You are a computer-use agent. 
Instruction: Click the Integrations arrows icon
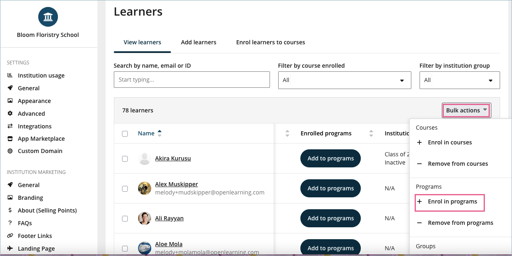coord(10,126)
